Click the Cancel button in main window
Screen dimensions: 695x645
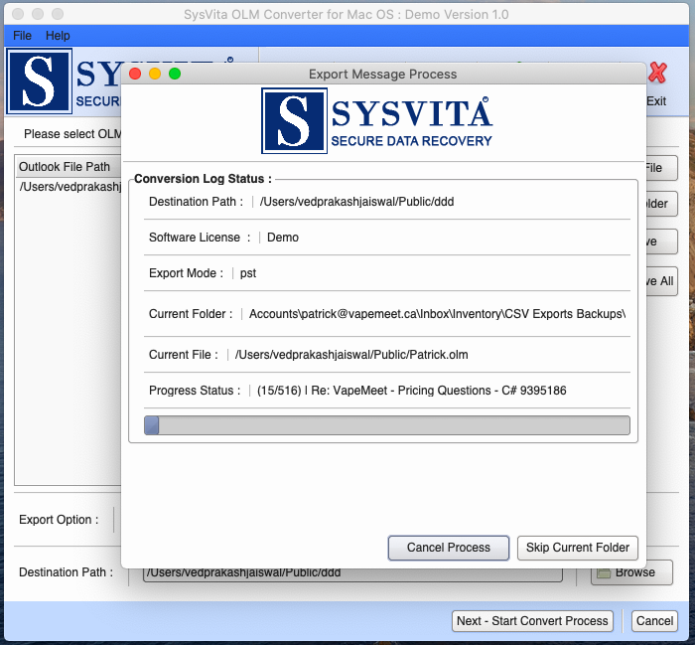pyautogui.click(x=654, y=620)
